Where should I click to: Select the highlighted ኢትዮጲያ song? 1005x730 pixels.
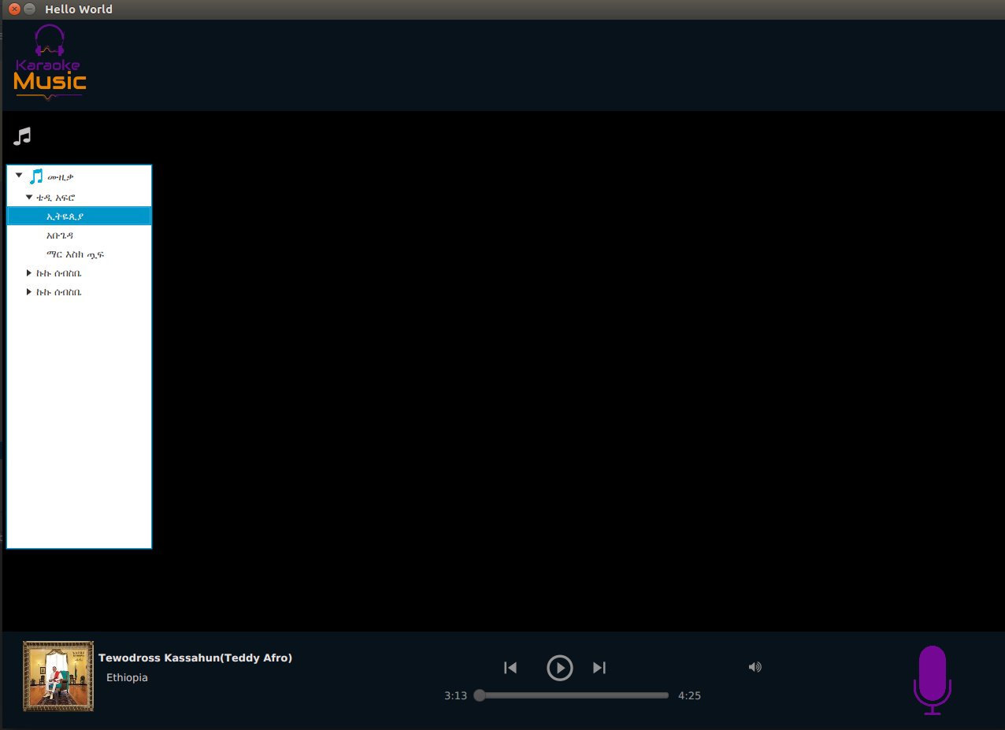coord(65,217)
